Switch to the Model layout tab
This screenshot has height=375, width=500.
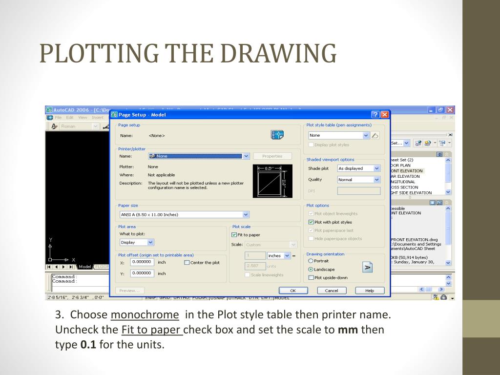click(85, 267)
